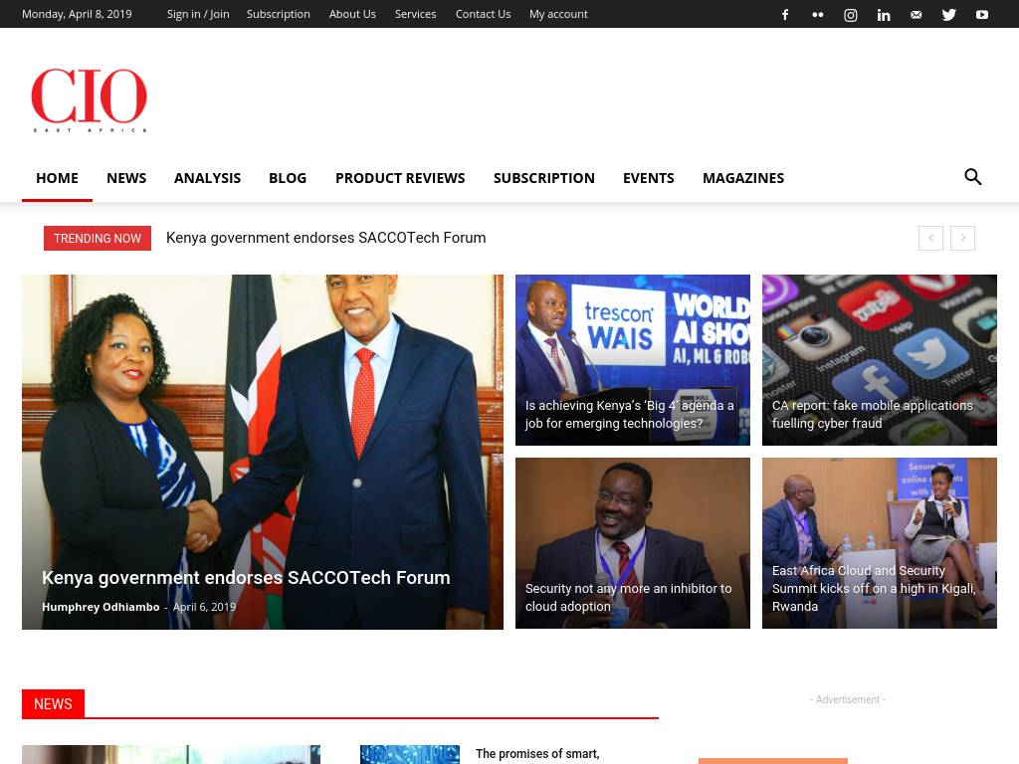Open the Analysis menu item
The height and width of the screenshot is (764, 1019).
coord(207,178)
